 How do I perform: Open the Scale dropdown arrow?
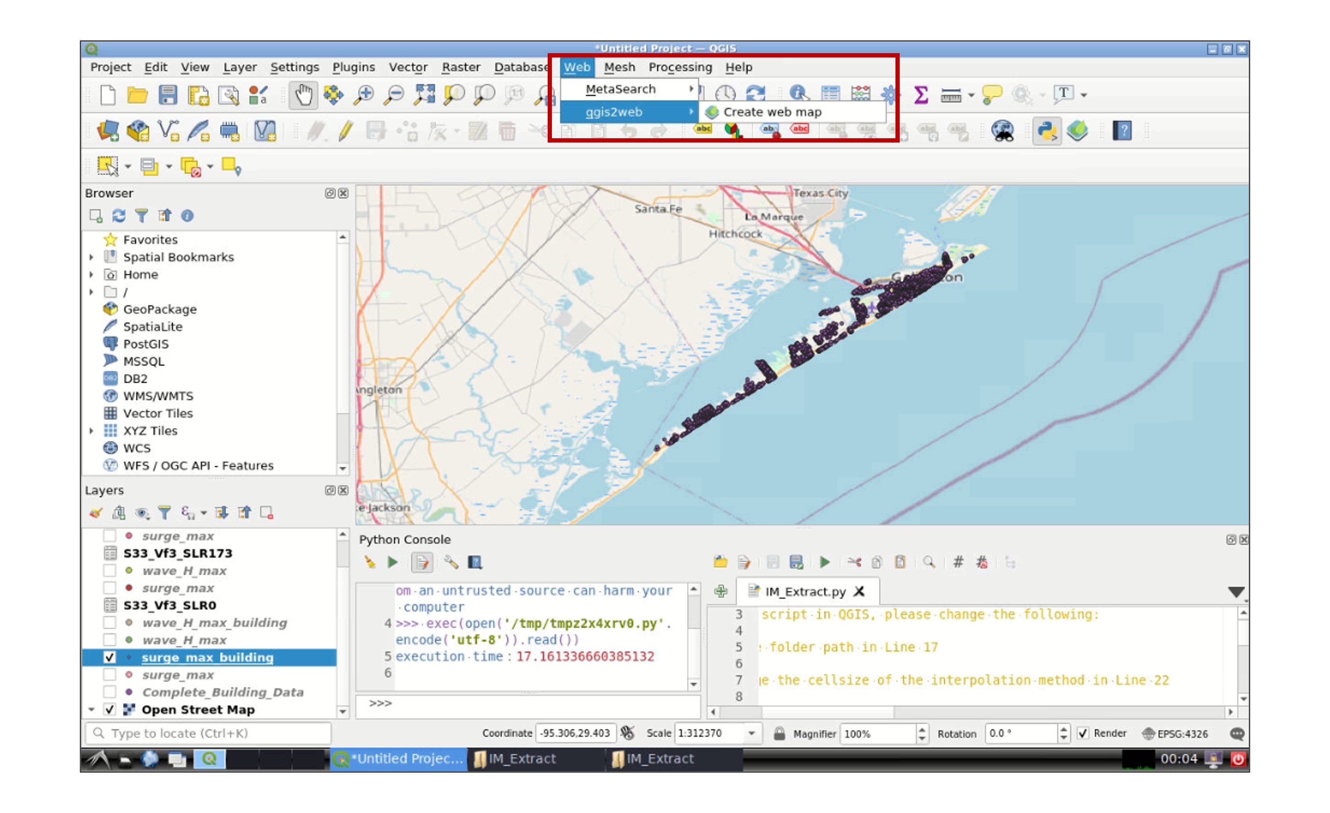click(751, 733)
